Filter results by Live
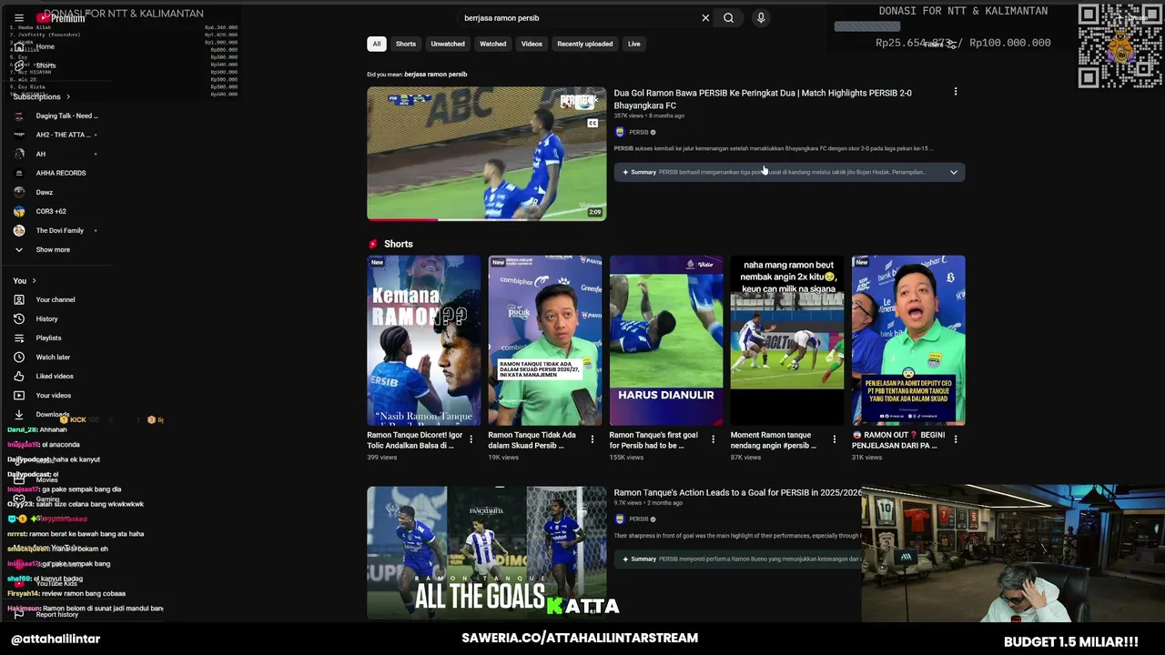 [633, 44]
